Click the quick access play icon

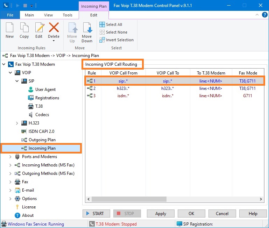click(x=17, y=6)
